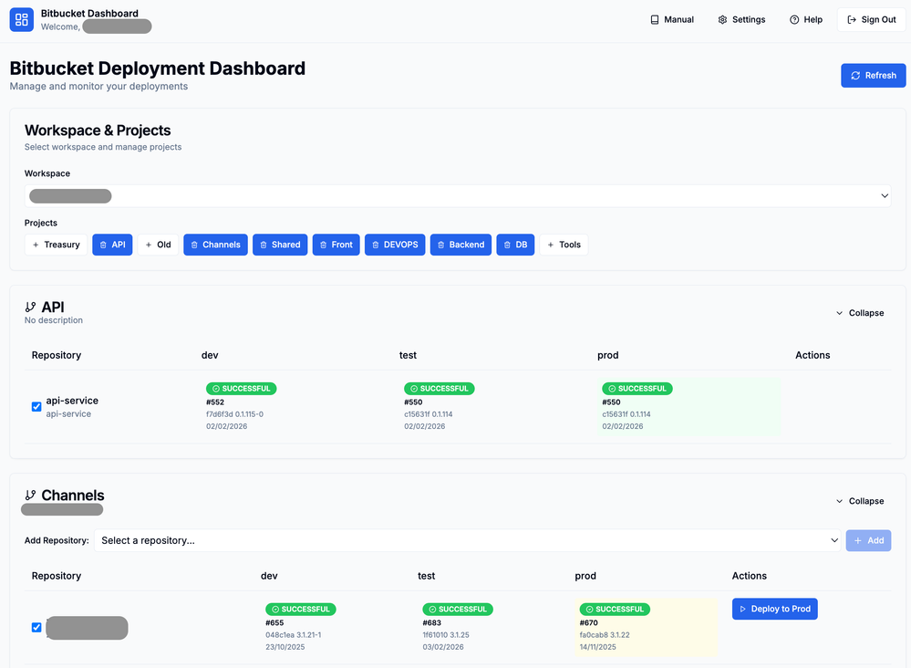This screenshot has height=668, width=911.
Task: Open Settings from the top bar
Action: pyautogui.click(x=741, y=20)
